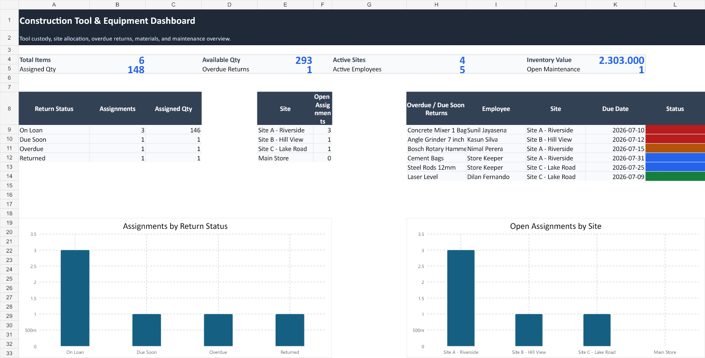
Task: Click employee Nimal Perera
Action: pyautogui.click(x=496, y=149)
